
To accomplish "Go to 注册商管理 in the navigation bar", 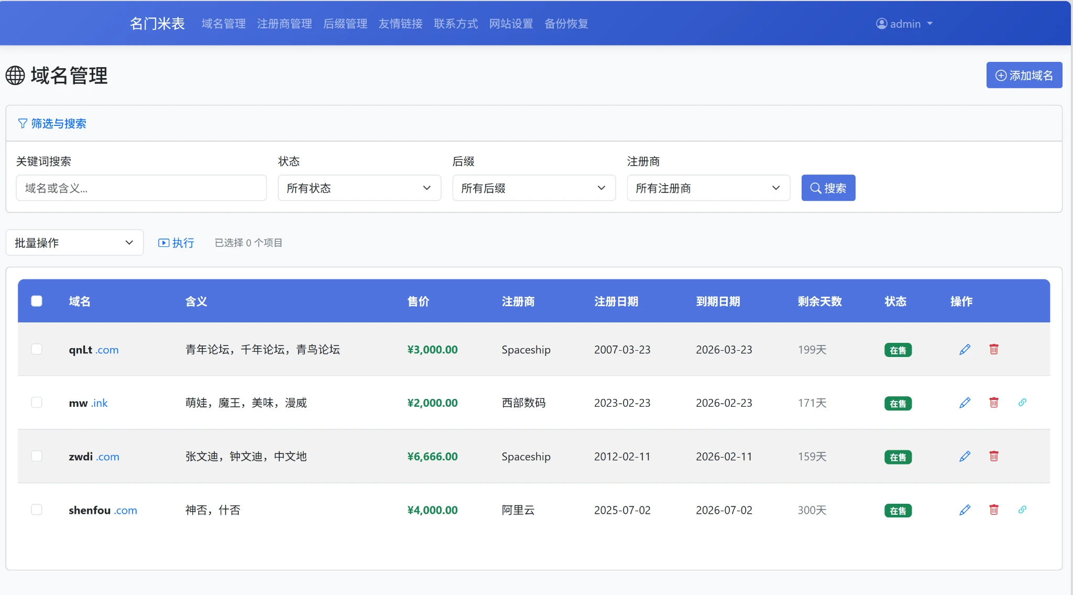I will coord(284,24).
